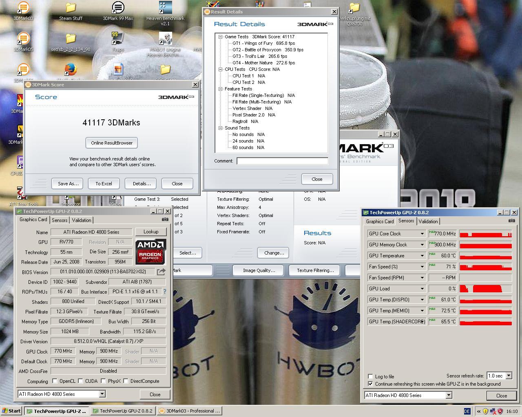522x417 pixels.
Task: Toggle the CUDA checkbox
Action: coord(81,381)
